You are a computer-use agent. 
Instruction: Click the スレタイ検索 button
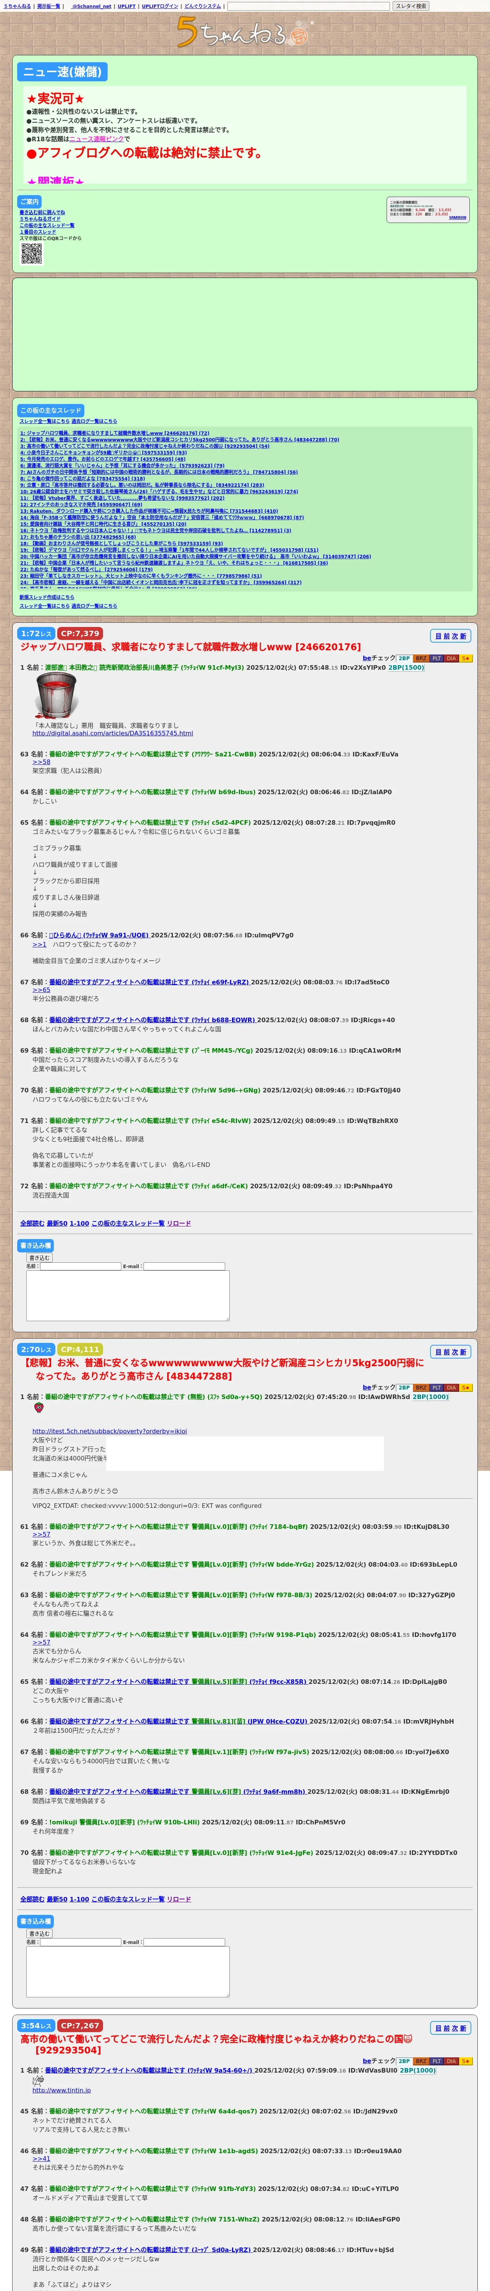coord(411,6)
